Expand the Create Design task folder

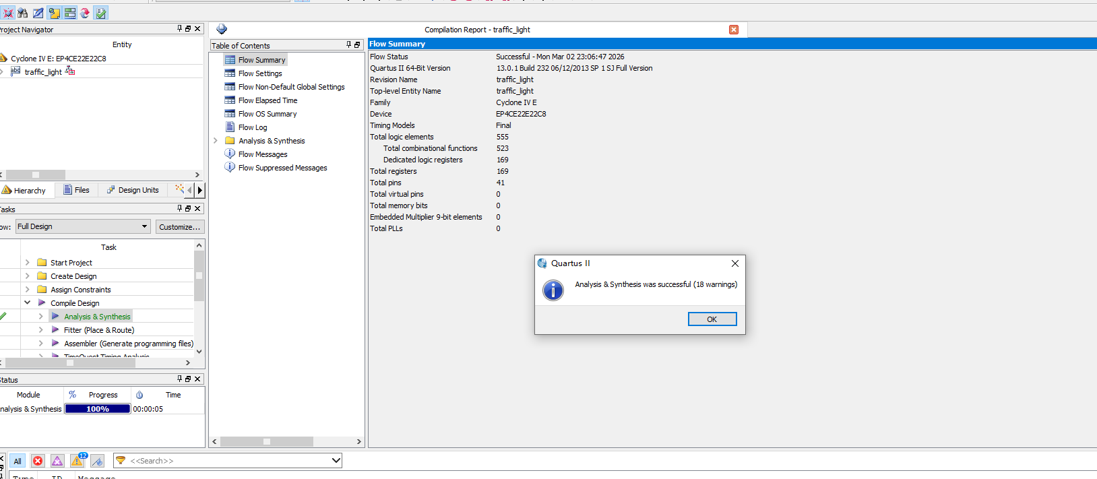pyautogui.click(x=27, y=276)
